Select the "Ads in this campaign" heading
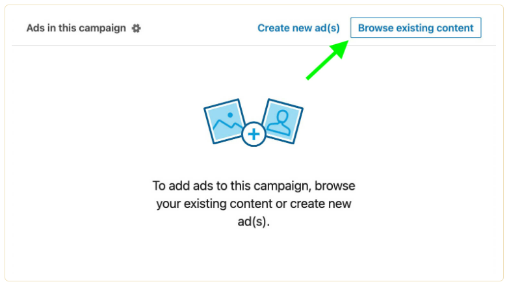Screen dimensions: 509x284 point(76,29)
